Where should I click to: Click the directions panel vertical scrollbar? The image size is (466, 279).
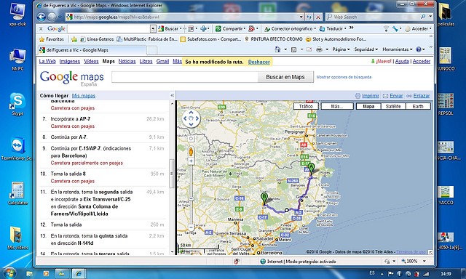(x=172, y=178)
